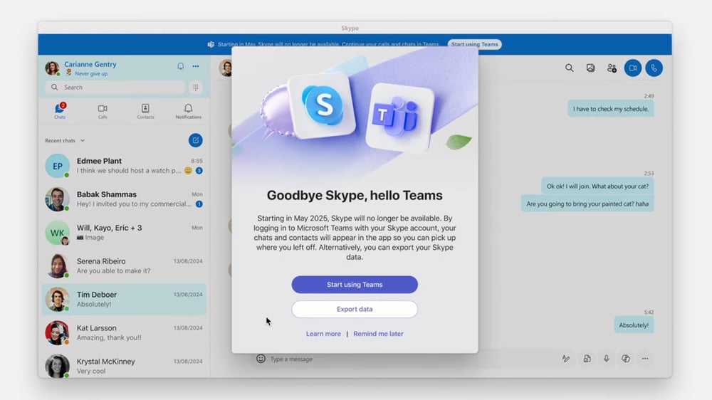Open more message options ellipsis
Screen dimensions: 712x400
click(645, 359)
